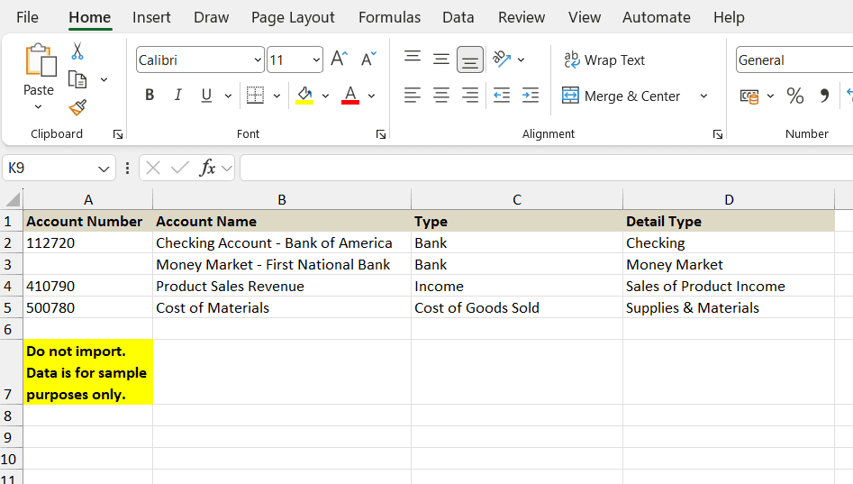This screenshot has height=484, width=853.
Task: Apply Borders to the selected cells
Action: [255, 96]
